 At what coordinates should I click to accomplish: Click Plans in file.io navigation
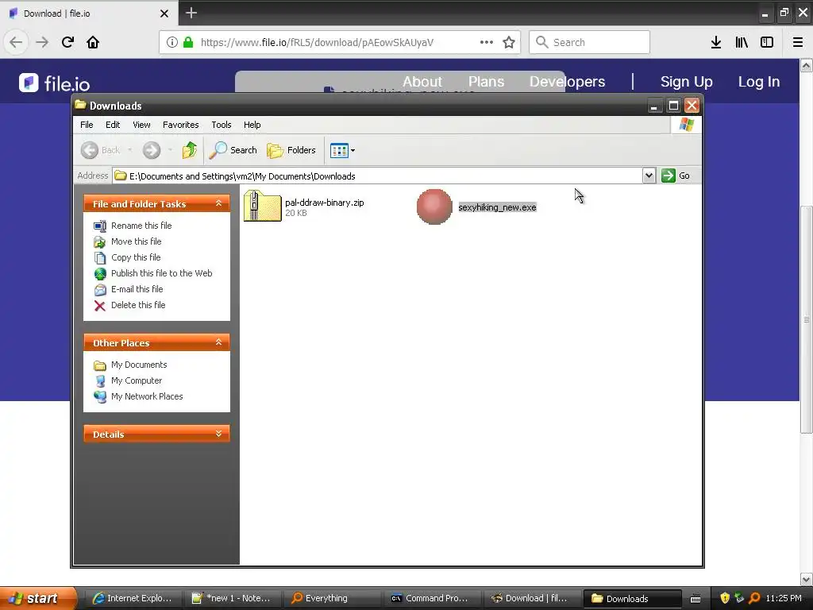point(486,82)
